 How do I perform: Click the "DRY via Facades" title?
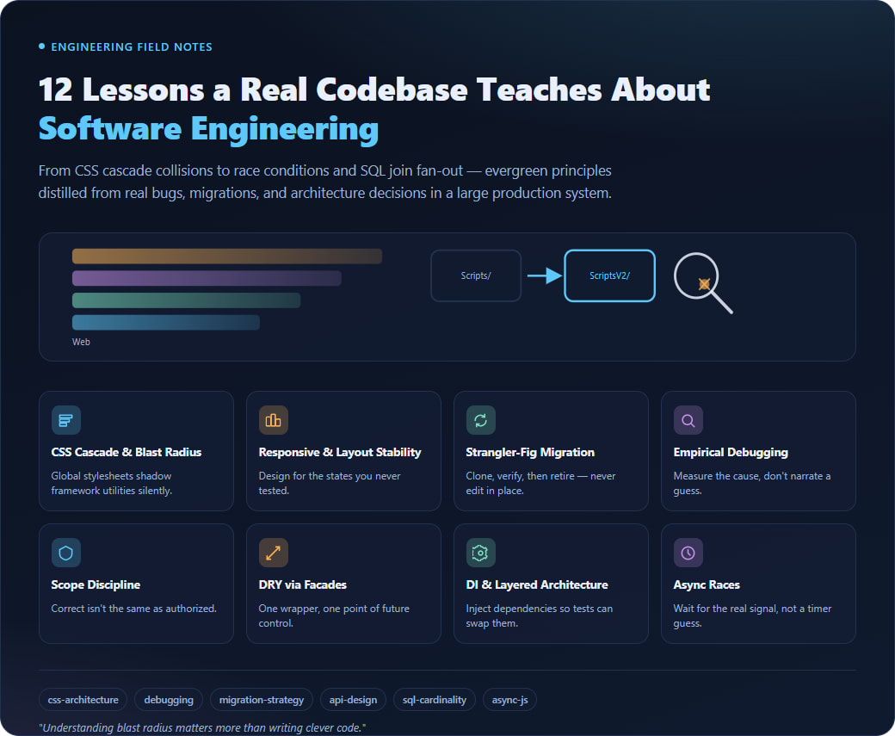(303, 584)
